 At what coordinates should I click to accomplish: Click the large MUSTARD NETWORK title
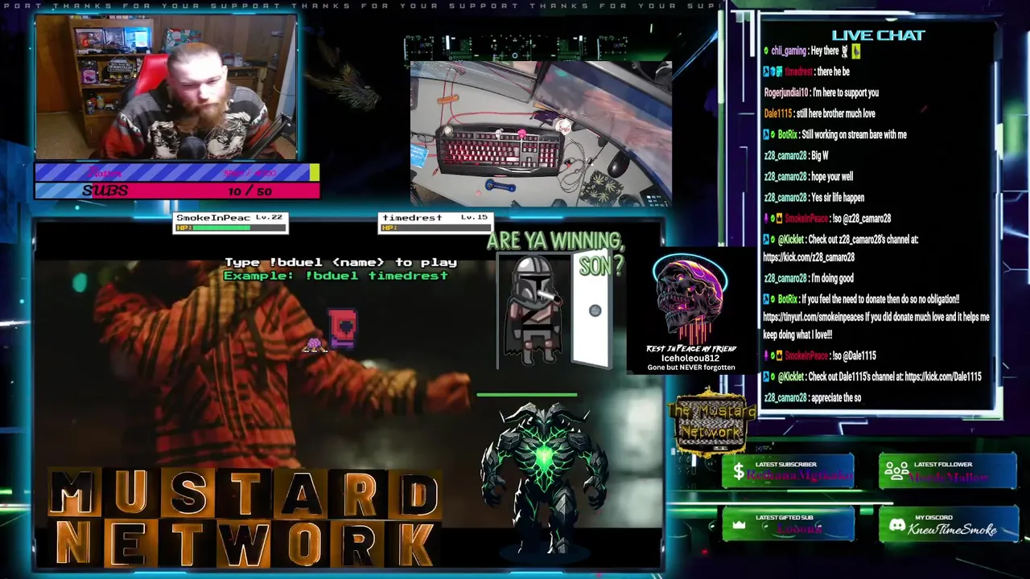point(245,519)
